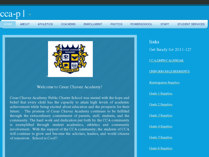This screenshot has height=157, width=209.
Task: Open the PHOTOS page
Action: [116, 24]
